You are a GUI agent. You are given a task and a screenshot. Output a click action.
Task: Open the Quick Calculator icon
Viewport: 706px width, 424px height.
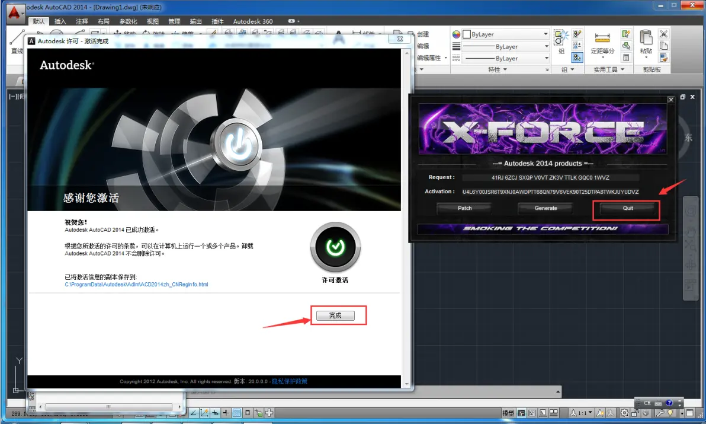pyautogui.click(x=626, y=58)
